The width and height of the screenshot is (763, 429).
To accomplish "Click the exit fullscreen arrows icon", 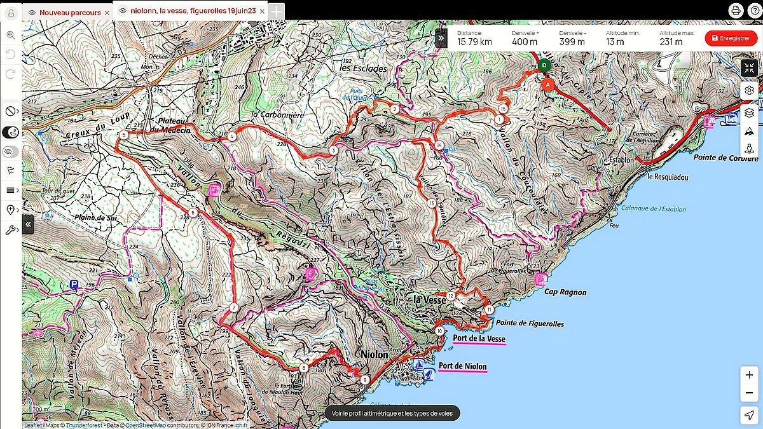I will point(749,68).
